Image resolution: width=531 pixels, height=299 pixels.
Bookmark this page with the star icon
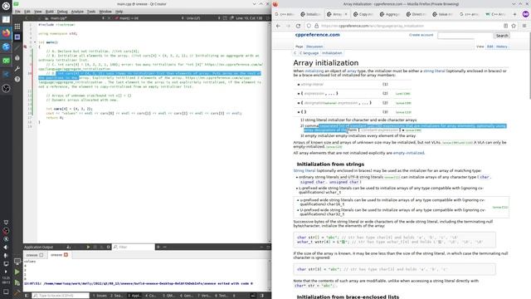pos(514,26)
